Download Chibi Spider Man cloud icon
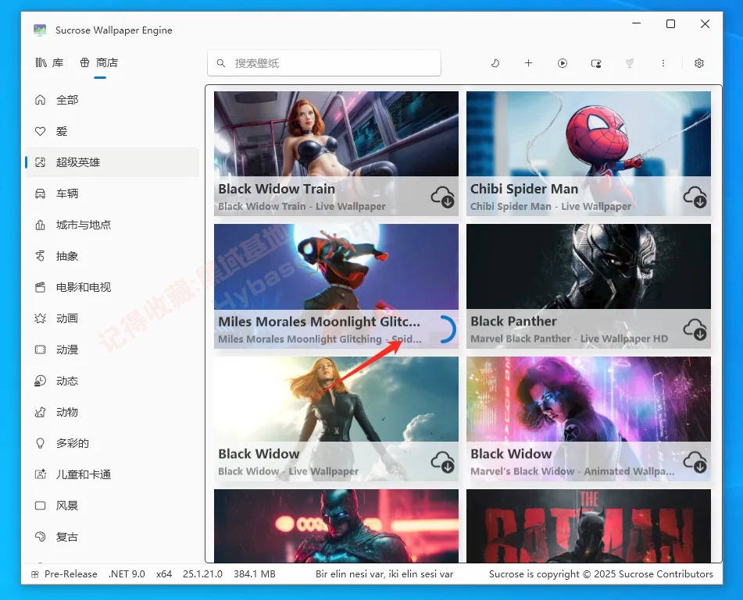The width and height of the screenshot is (743, 600). tap(695, 197)
